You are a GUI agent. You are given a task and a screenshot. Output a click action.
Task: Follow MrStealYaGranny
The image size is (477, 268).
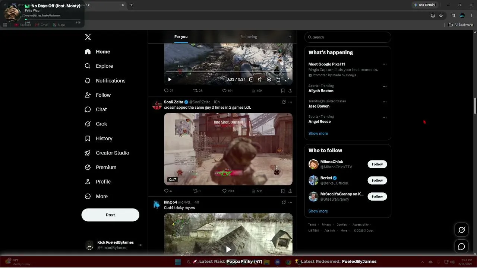click(x=377, y=196)
